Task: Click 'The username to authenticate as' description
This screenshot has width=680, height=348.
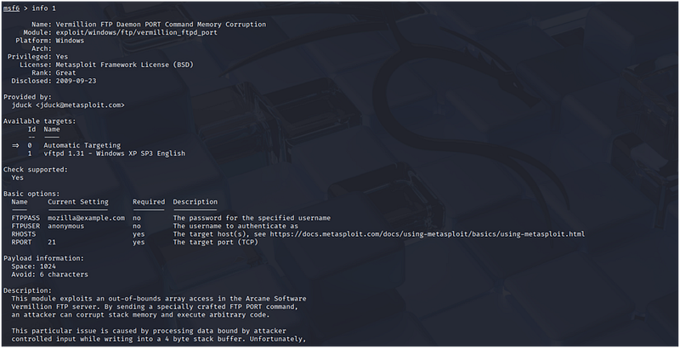Action: tap(235, 226)
